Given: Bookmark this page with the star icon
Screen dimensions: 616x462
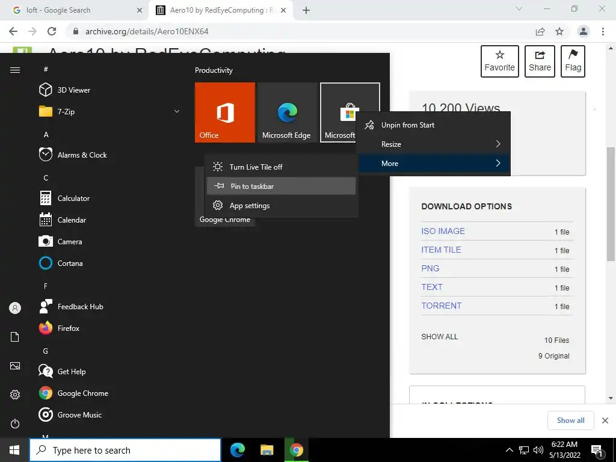Looking at the screenshot, I should [559, 31].
